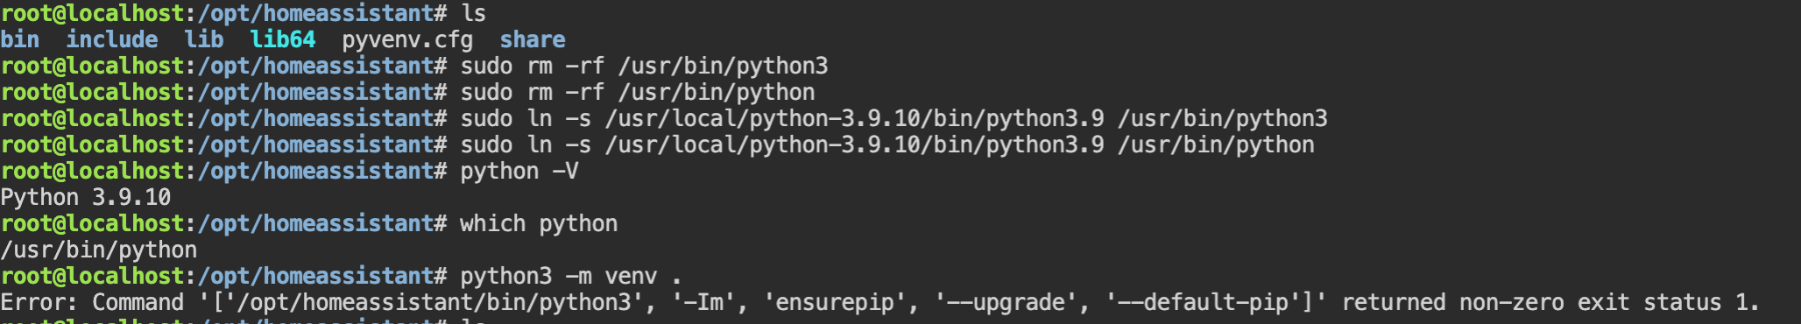This screenshot has height=324, width=1801.
Task: Click the 'sudo rm -rf /usr/bin/python' command line
Action: click(x=638, y=93)
